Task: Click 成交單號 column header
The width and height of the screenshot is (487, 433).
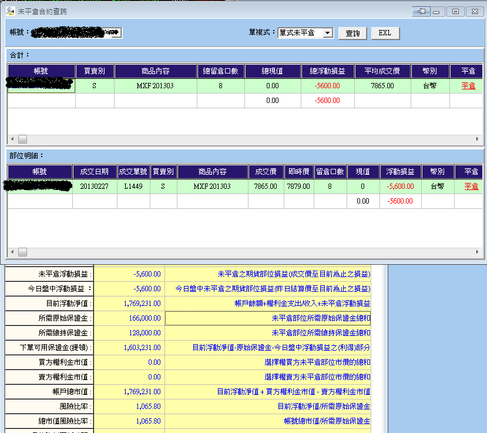Action: tap(133, 172)
